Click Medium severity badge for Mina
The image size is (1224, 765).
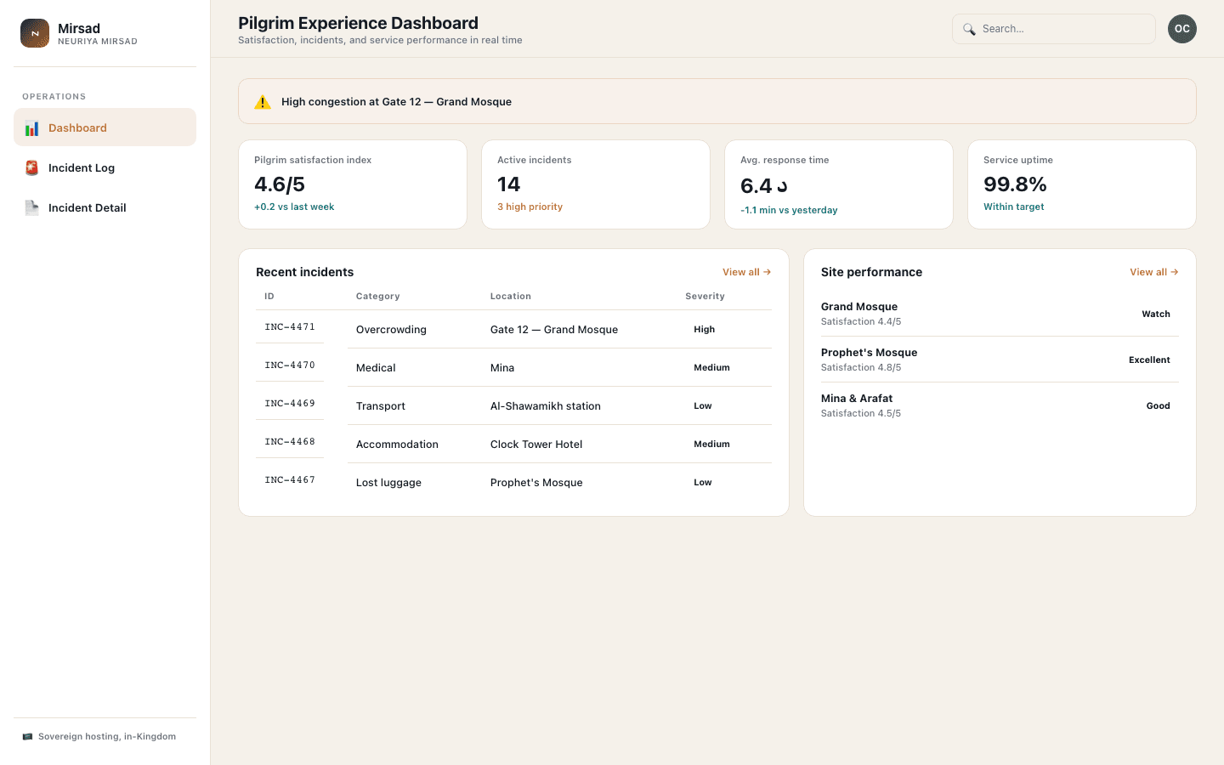(x=712, y=368)
